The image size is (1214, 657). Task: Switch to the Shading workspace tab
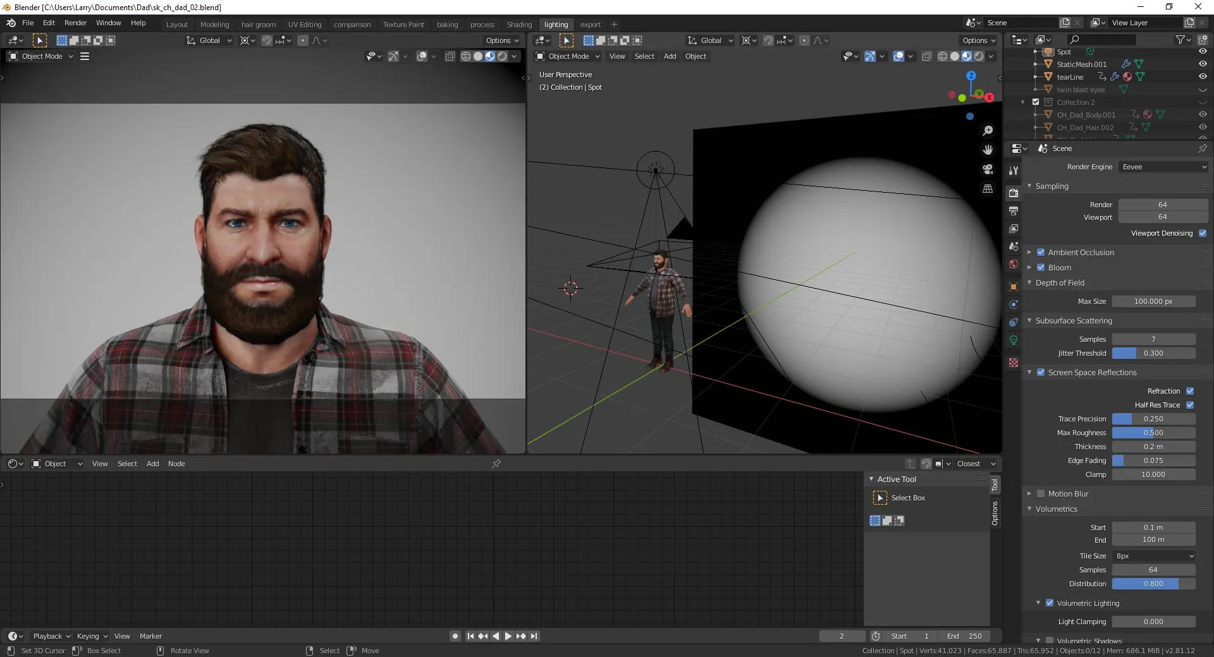519,25
